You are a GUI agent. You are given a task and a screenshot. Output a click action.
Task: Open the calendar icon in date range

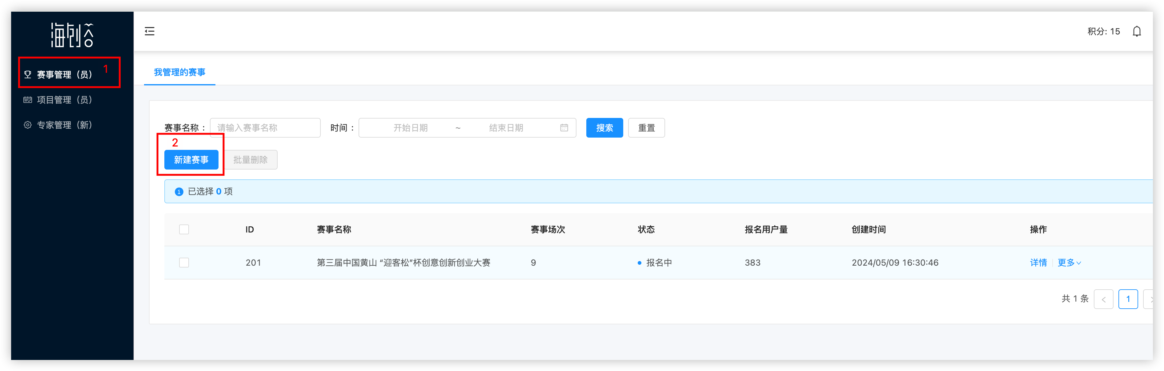point(564,127)
